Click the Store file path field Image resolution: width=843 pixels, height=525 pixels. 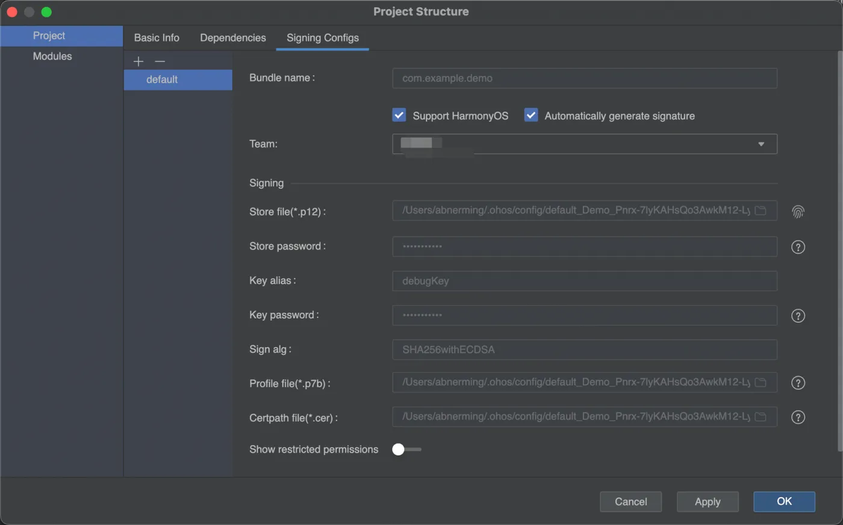click(x=585, y=210)
